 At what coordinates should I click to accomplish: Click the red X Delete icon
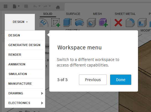click(x=118, y=23)
